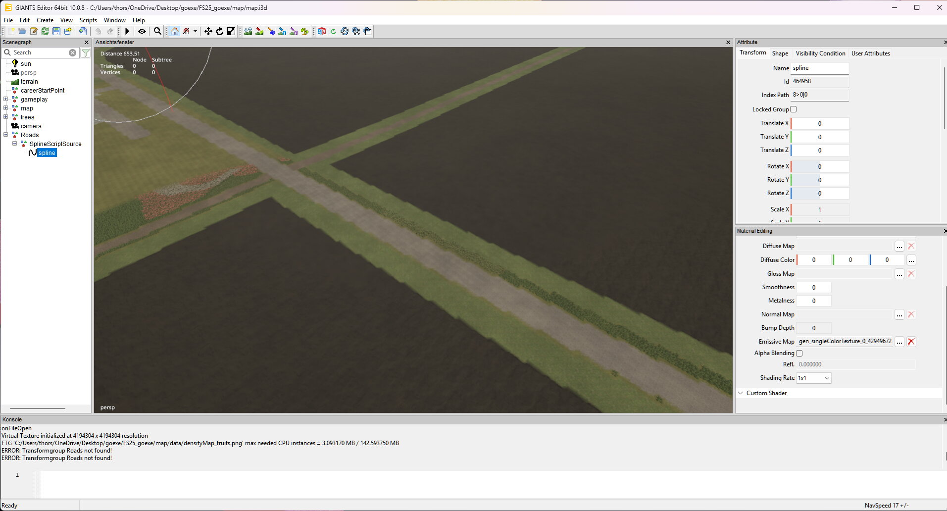The height and width of the screenshot is (511, 947).
Task: Collapse the Roads tree node
Action: click(x=6, y=135)
